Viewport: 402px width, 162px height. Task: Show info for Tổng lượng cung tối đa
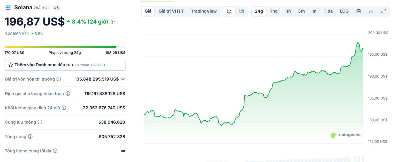(x=55, y=151)
